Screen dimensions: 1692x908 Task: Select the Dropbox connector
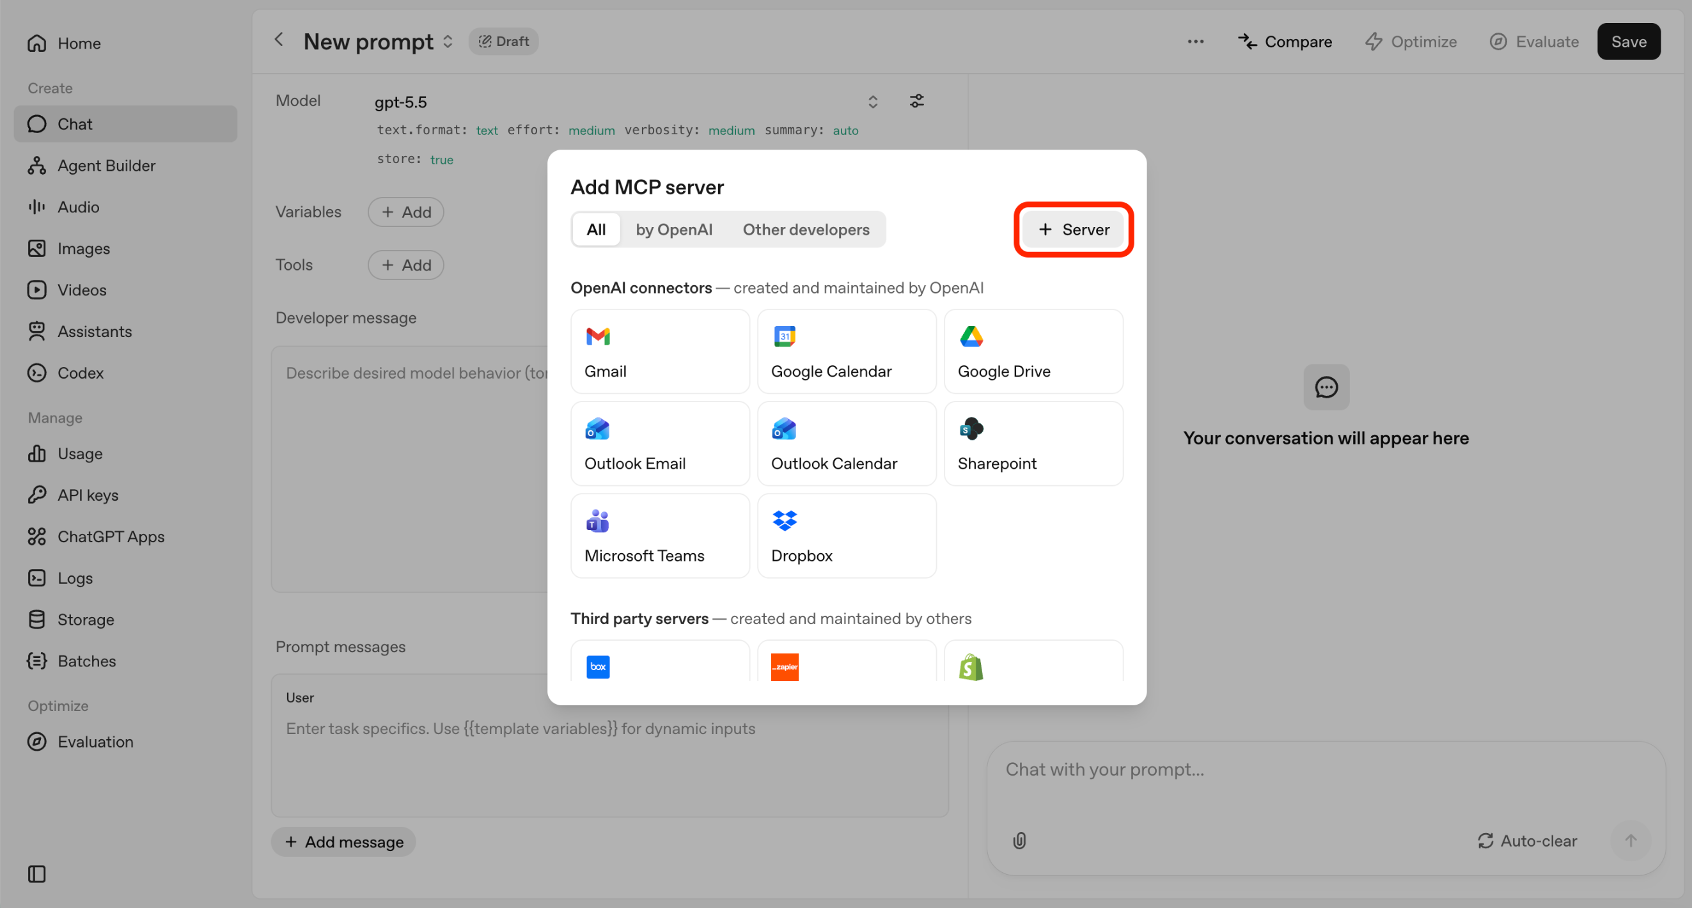tap(847, 535)
